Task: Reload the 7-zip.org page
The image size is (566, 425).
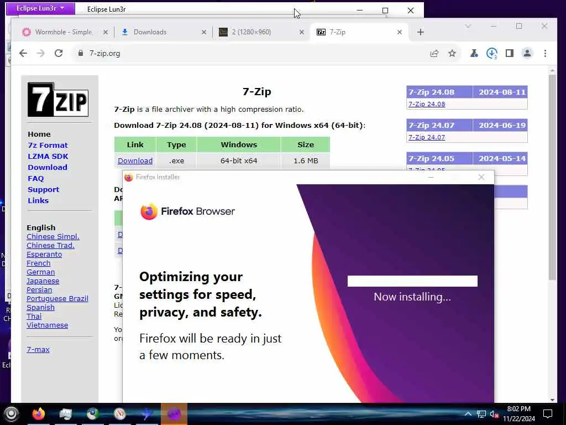Action: pos(59,54)
